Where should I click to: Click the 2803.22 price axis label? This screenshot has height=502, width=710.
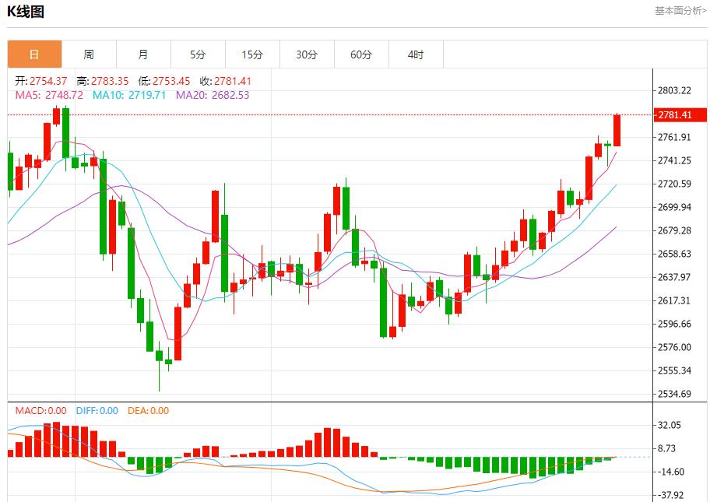click(x=674, y=91)
